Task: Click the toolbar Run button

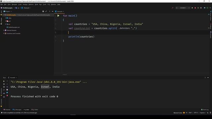Action: pos(192,8)
